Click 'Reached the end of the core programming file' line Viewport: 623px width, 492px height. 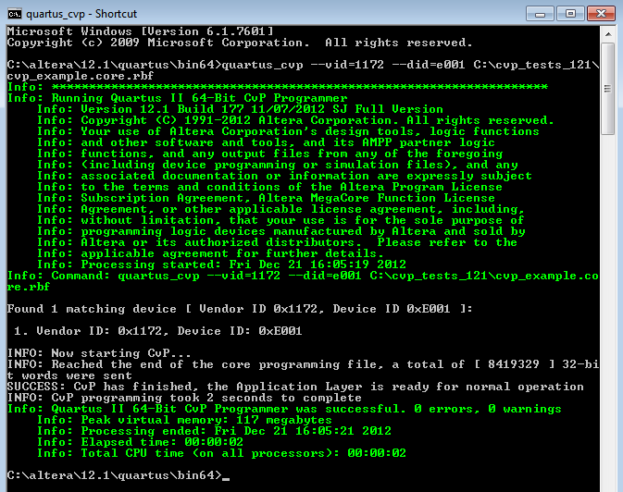303,370
